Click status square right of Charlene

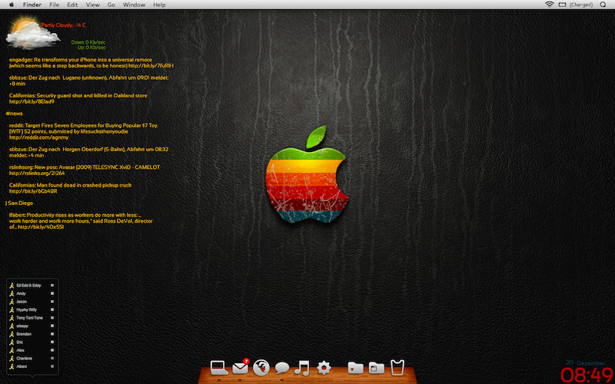(52, 358)
